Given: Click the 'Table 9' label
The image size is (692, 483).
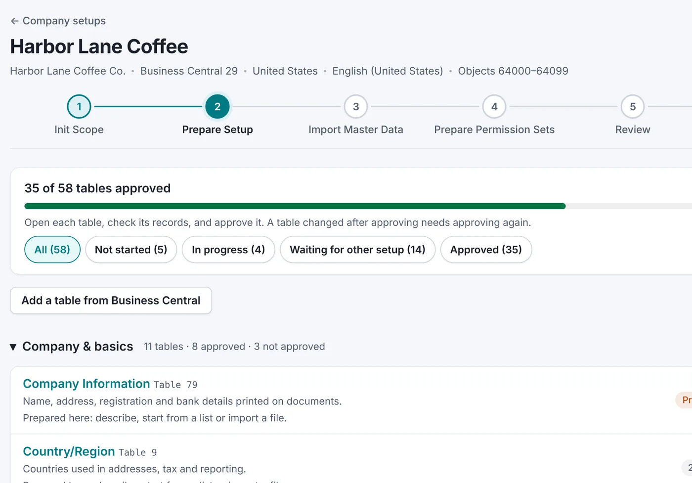Looking at the screenshot, I should (137, 452).
